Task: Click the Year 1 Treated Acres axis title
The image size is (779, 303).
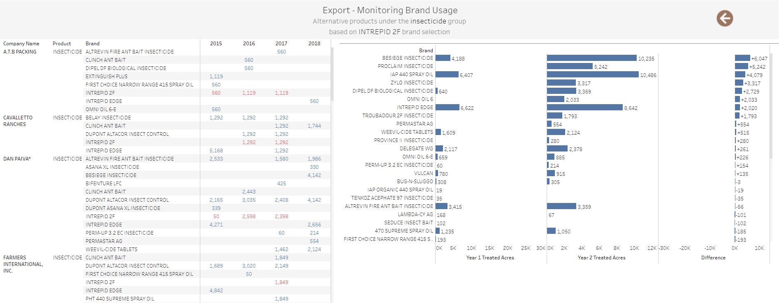Action: pyautogui.click(x=490, y=257)
